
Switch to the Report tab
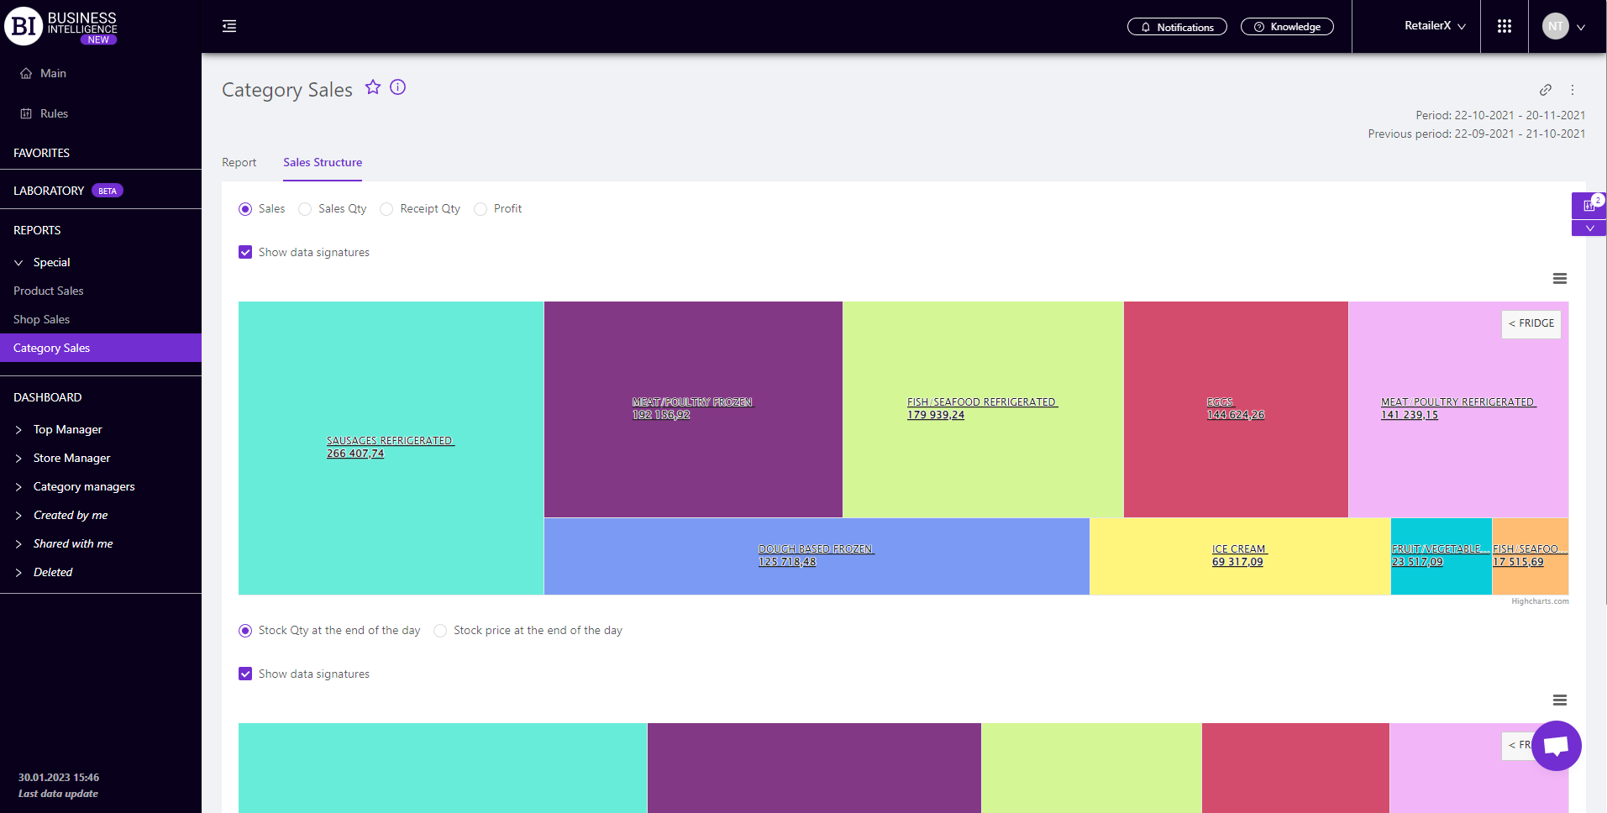click(x=239, y=163)
